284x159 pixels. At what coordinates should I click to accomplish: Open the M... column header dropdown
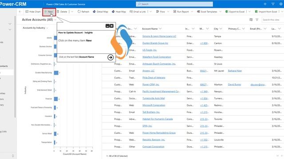[207, 29]
